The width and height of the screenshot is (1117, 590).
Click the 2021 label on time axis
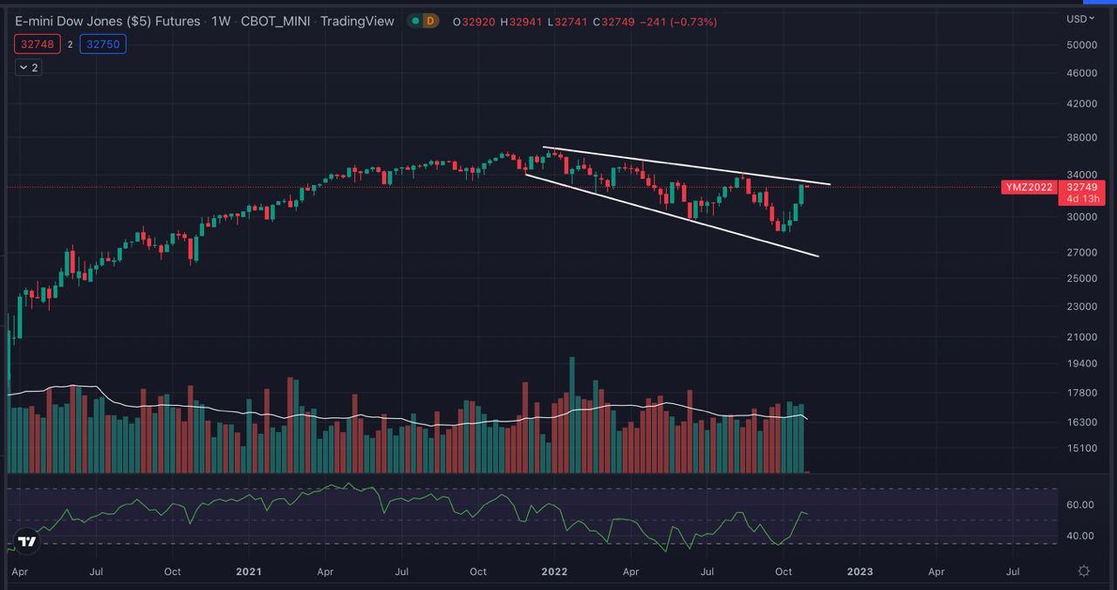point(249,573)
